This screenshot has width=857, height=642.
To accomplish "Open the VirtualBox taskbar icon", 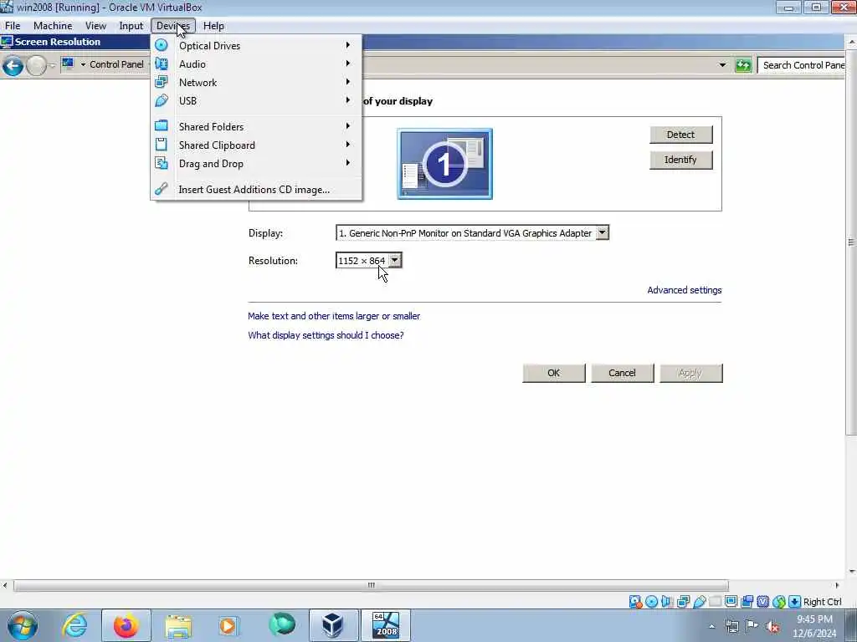I will point(332,625).
